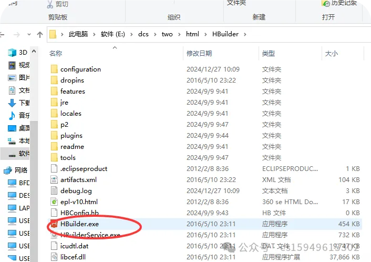Select the LAP network computer entry
Image resolution: width=371 pixels, height=262 pixels.
18,208
